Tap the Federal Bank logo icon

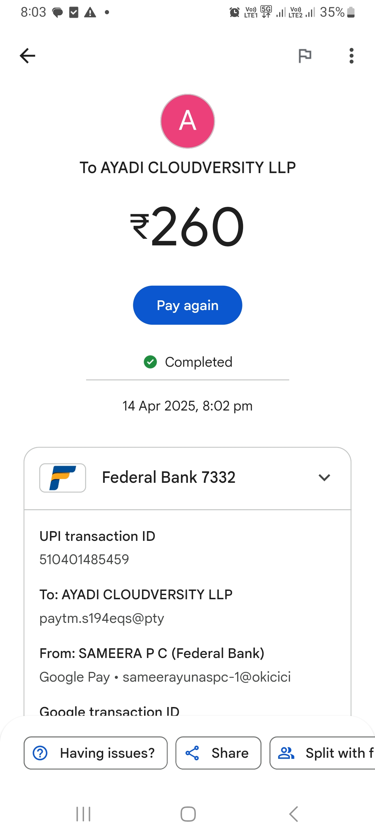pos(63,478)
